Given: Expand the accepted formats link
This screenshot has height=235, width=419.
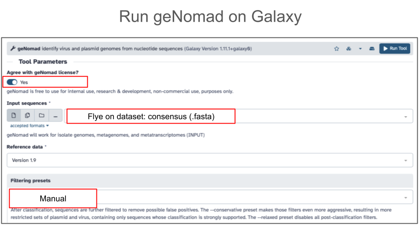Looking at the screenshot, I should pos(29,126).
